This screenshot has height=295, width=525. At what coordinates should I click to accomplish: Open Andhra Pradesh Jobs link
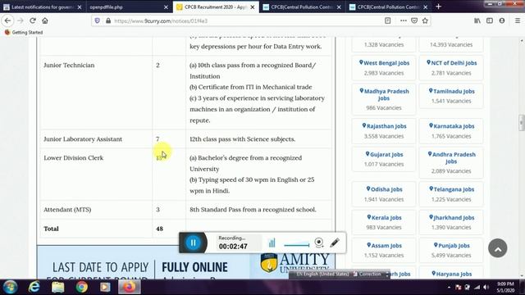tap(451, 158)
